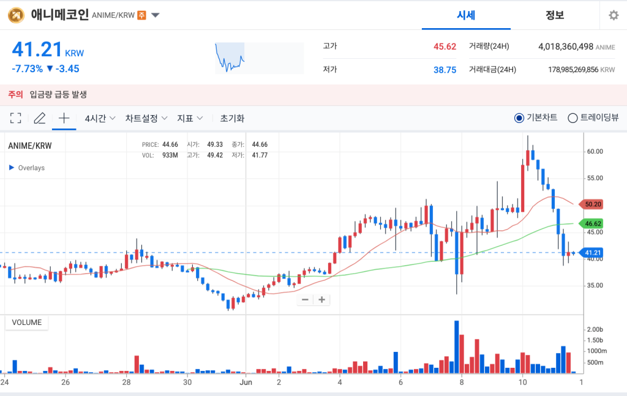Click the 저가 41.77 chart readout
This screenshot has width=627, height=396.
tap(250, 155)
